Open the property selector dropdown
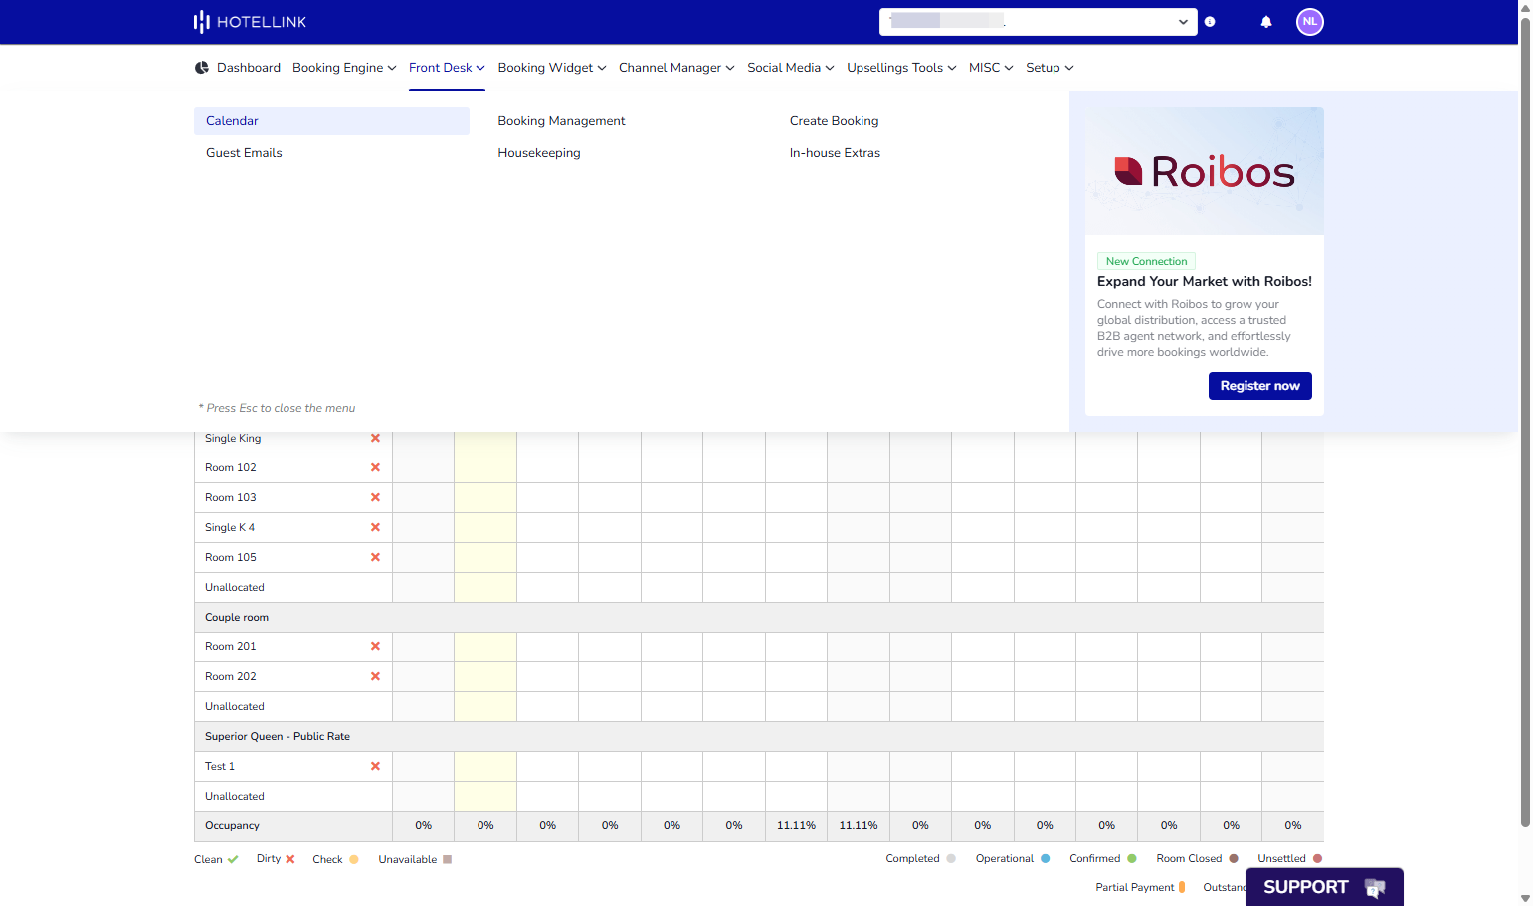The height and width of the screenshot is (906, 1533). tap(1039, 22)
